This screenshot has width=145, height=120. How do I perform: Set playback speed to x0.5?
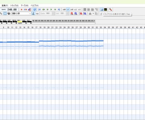[64, 9]
